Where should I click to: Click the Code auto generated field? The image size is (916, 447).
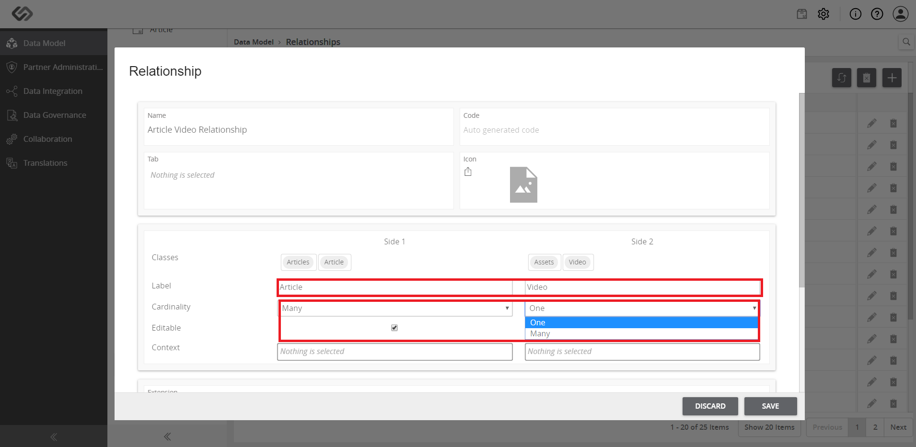(x=615, y=130)
